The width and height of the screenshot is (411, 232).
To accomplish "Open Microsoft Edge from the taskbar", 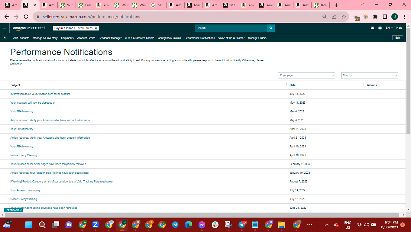I will (x=189, y=225).
